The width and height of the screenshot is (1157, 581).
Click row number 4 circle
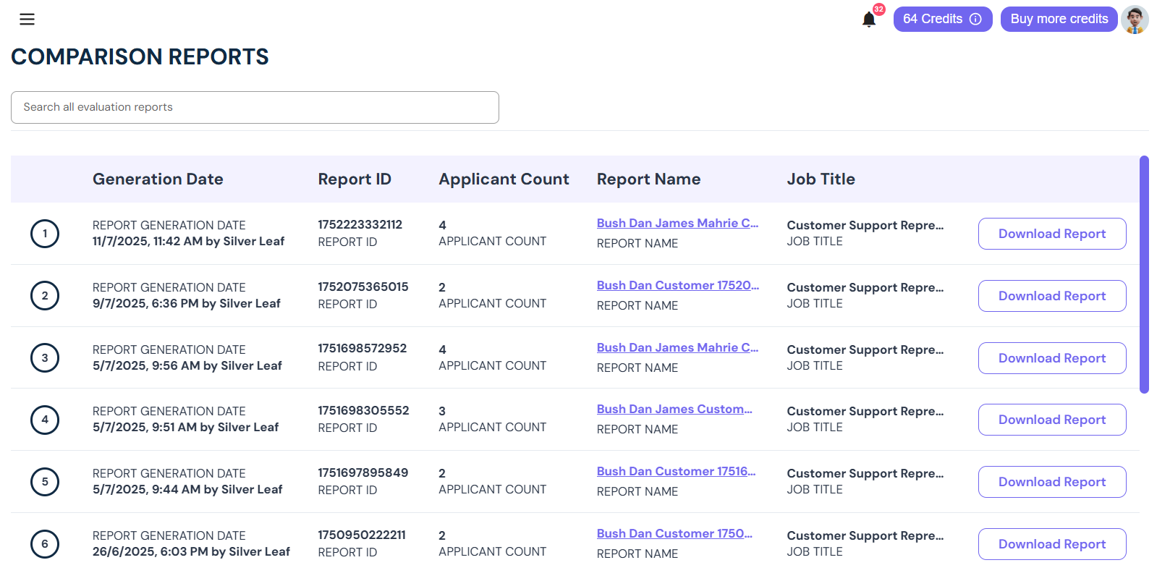pos(45,420)
